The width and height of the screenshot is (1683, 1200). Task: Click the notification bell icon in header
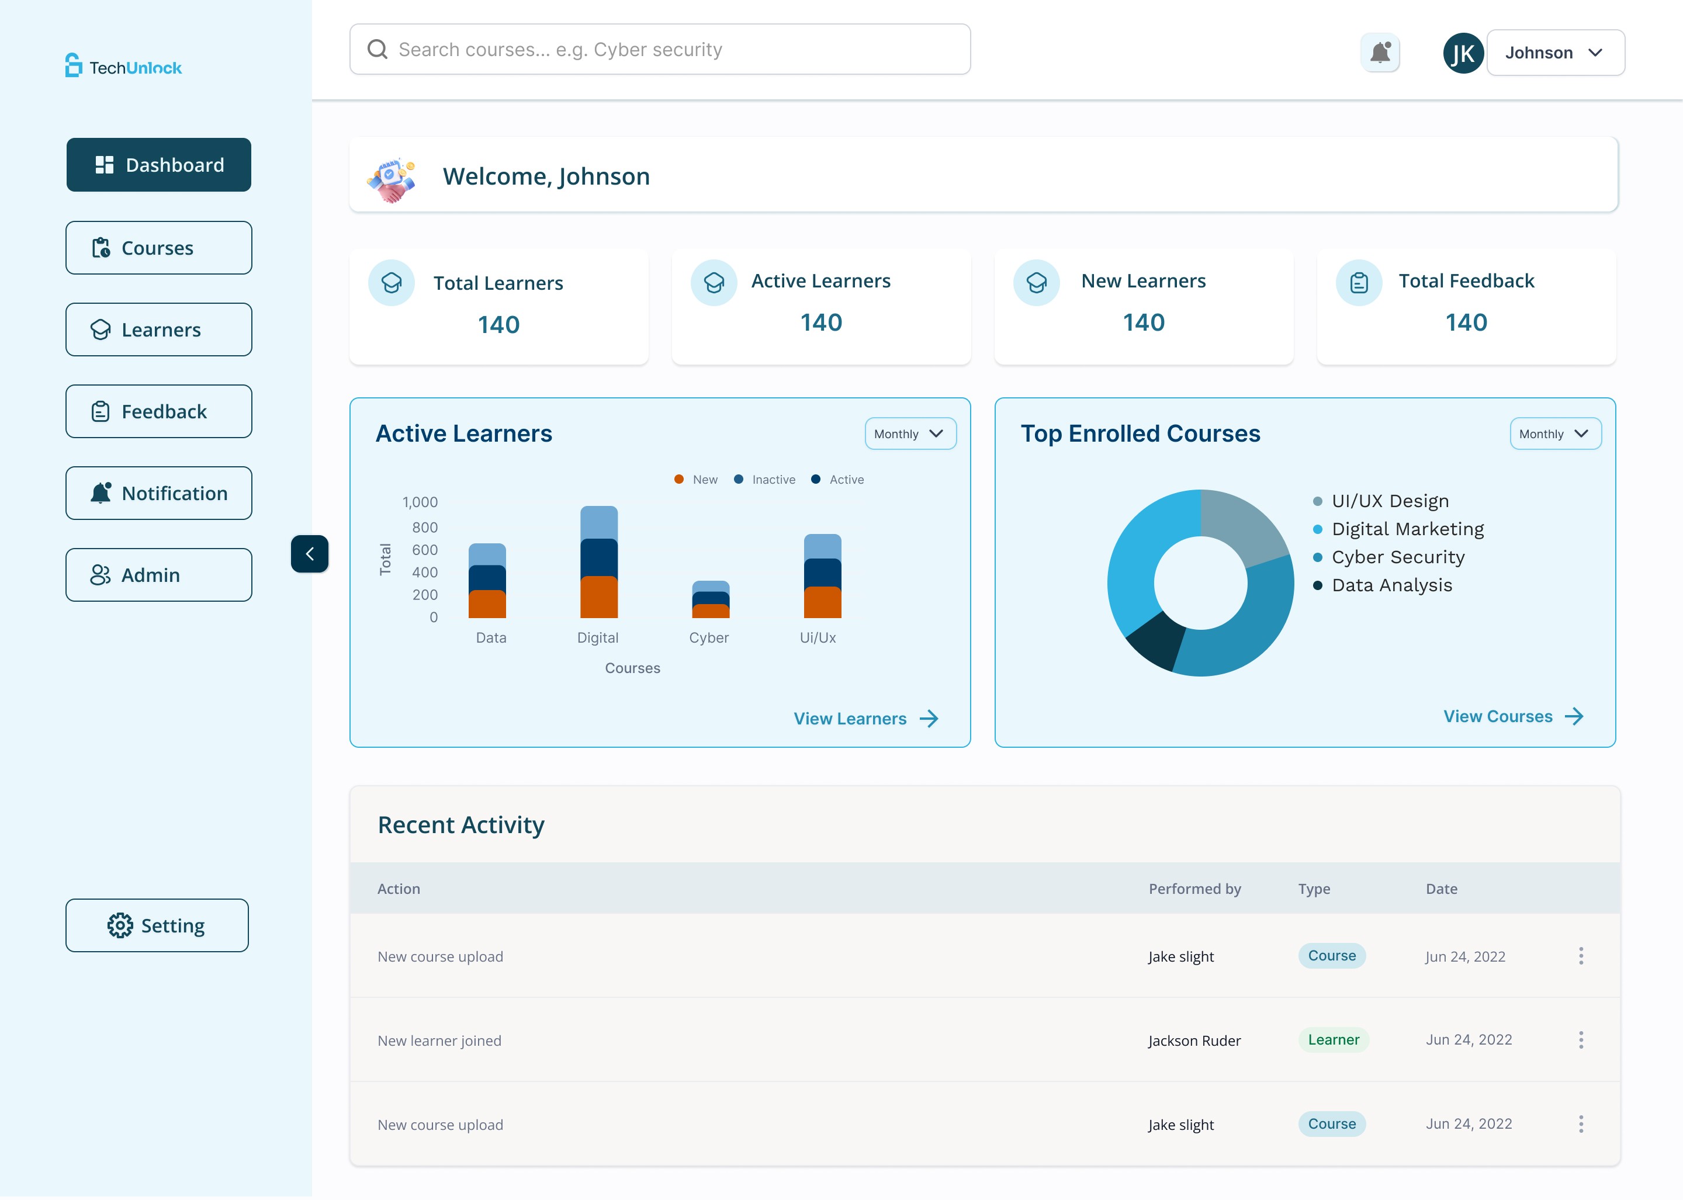tap(1380, 53)
